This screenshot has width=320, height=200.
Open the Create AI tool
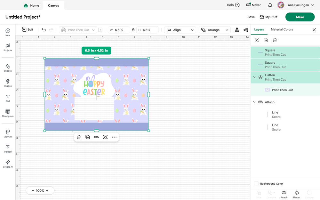[x=8, y=164]
